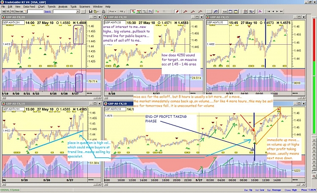Click the END OF PROFIT TAKING PHASE label

pos(166,119)
